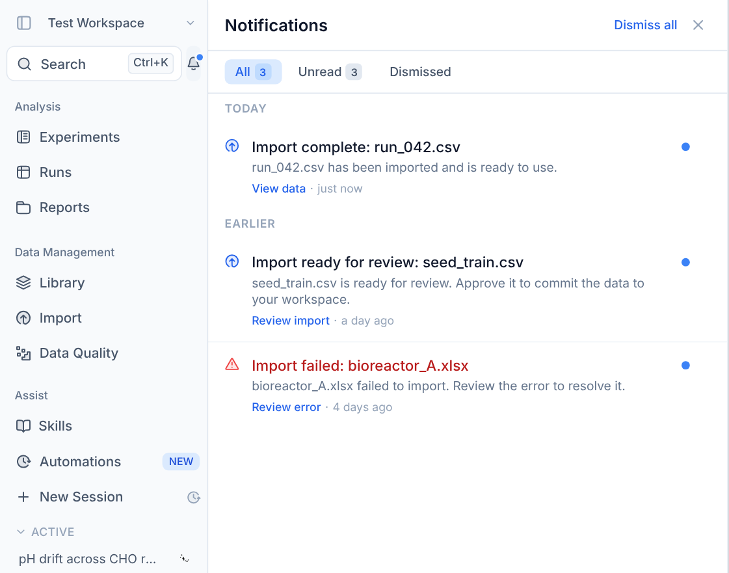Open session history clock icon

coord(193,497)
